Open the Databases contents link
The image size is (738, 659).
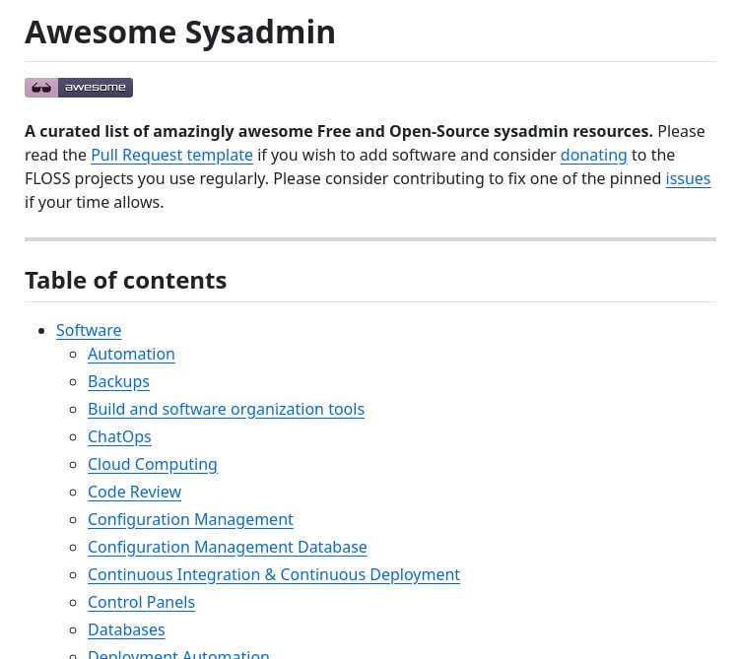[x=126, y=629]
